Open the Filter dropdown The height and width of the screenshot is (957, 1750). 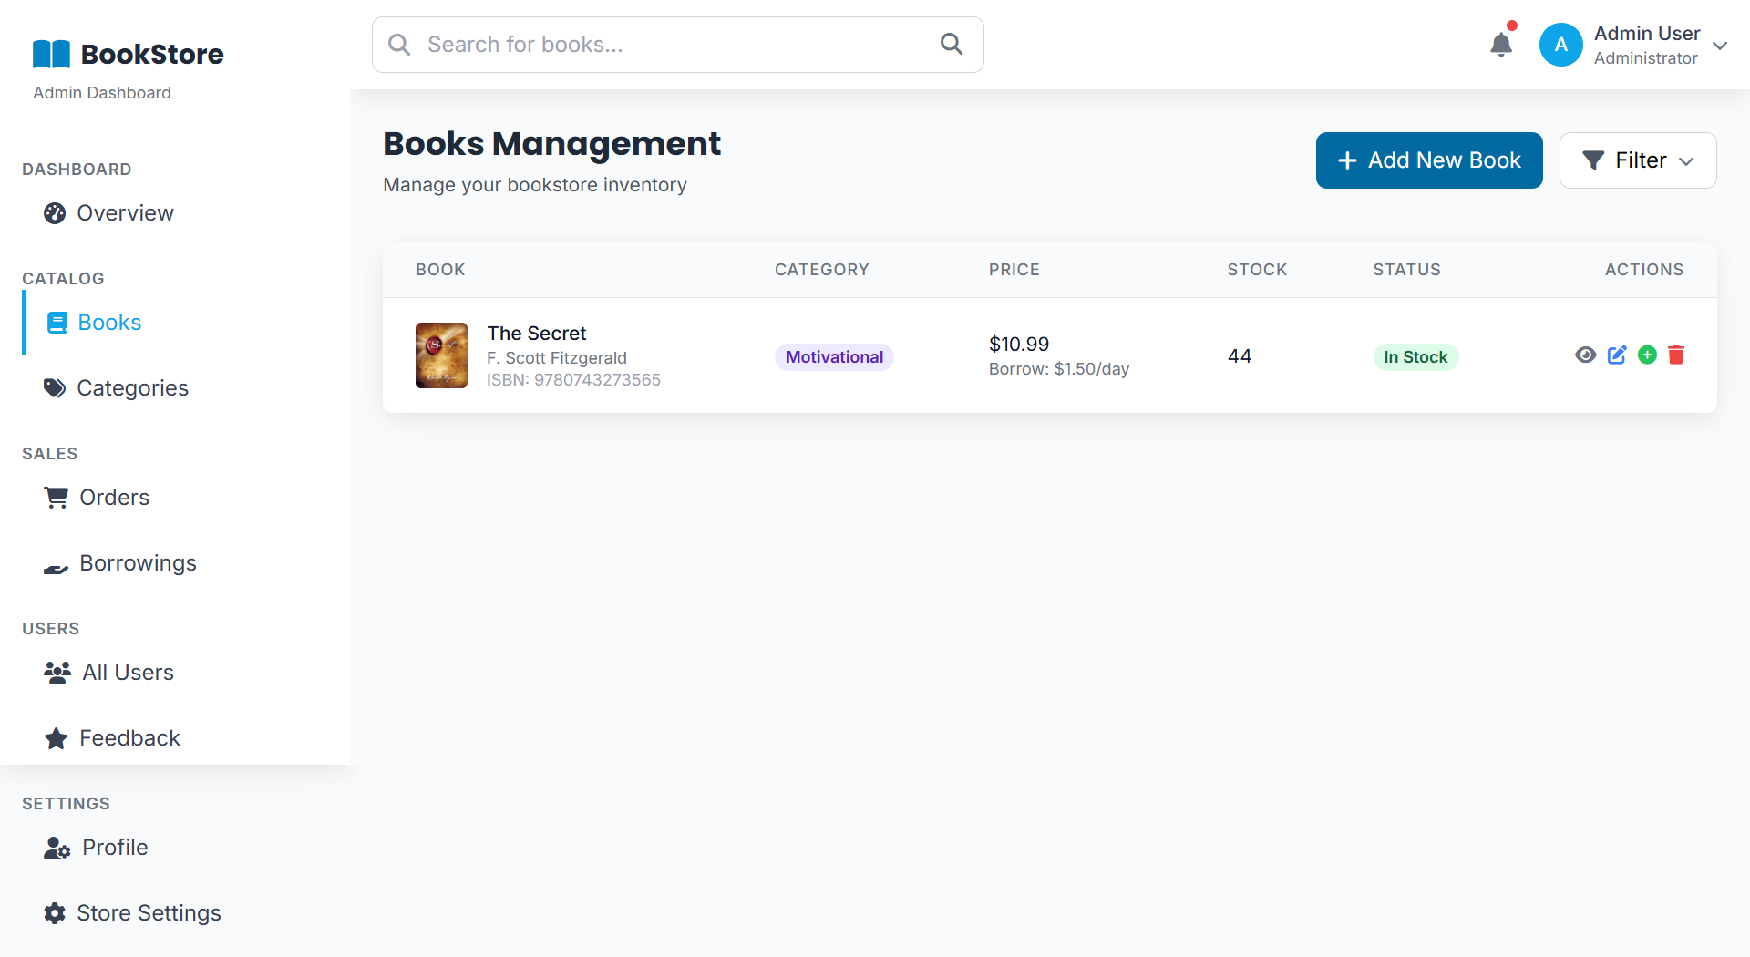pos(1637,160)
